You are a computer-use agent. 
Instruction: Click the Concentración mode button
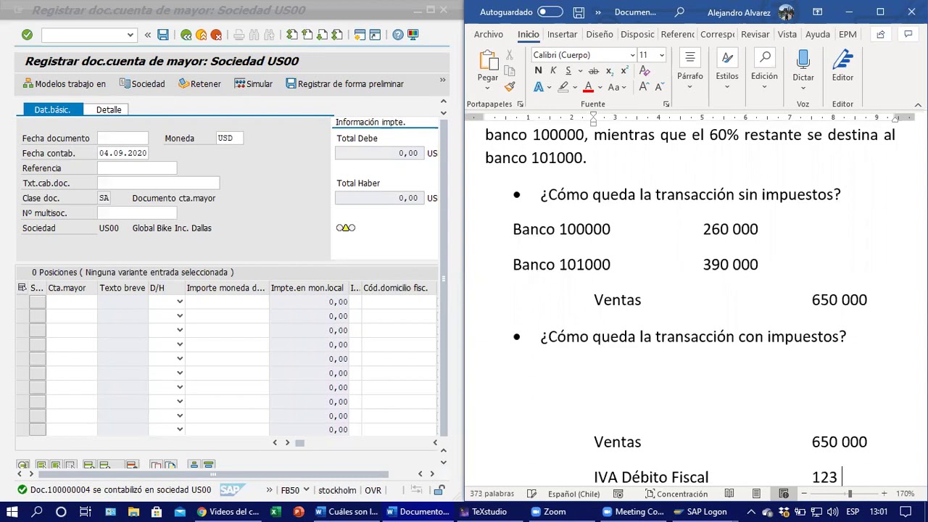[675, 494]
